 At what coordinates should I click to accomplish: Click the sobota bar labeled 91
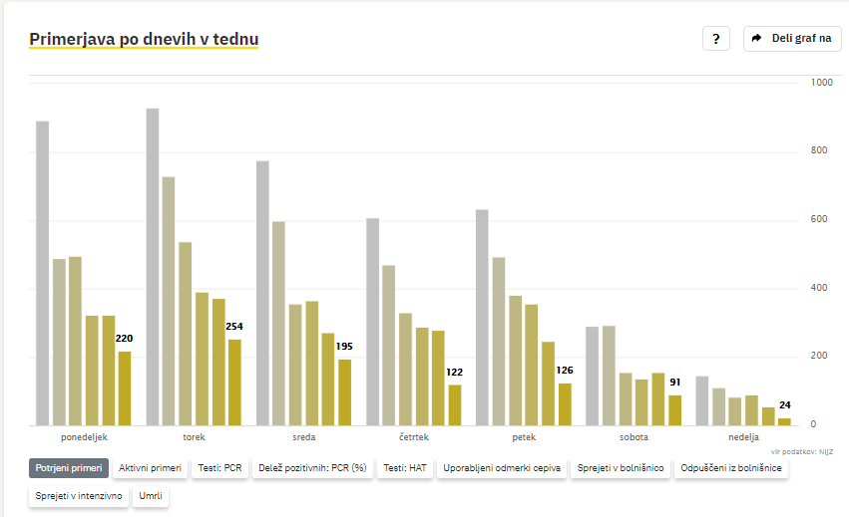tap(674, 410)
